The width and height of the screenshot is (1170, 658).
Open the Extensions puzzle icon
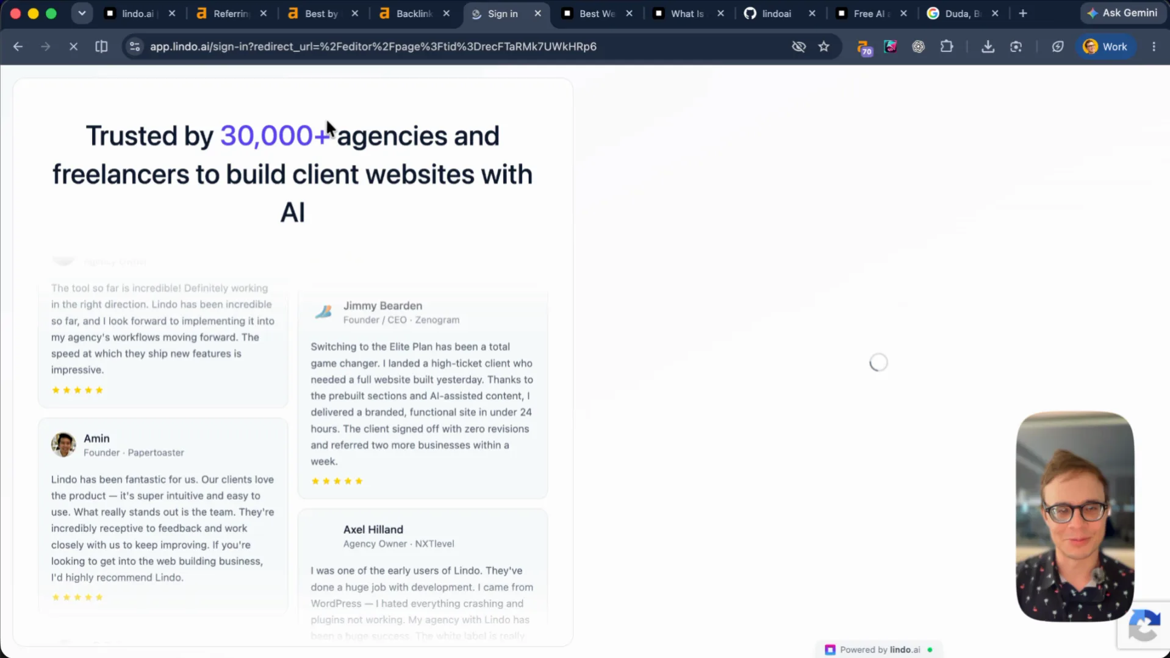pyautogui.click(x=946, y=46)
